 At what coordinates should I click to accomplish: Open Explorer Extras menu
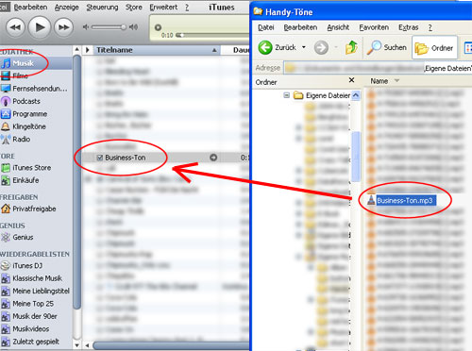(408, 27)
